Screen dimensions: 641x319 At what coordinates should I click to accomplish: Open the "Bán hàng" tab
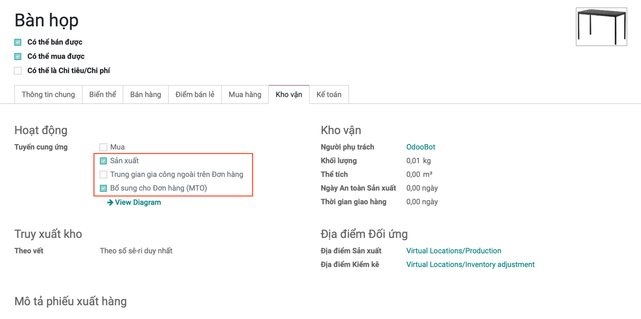(145, 95)
